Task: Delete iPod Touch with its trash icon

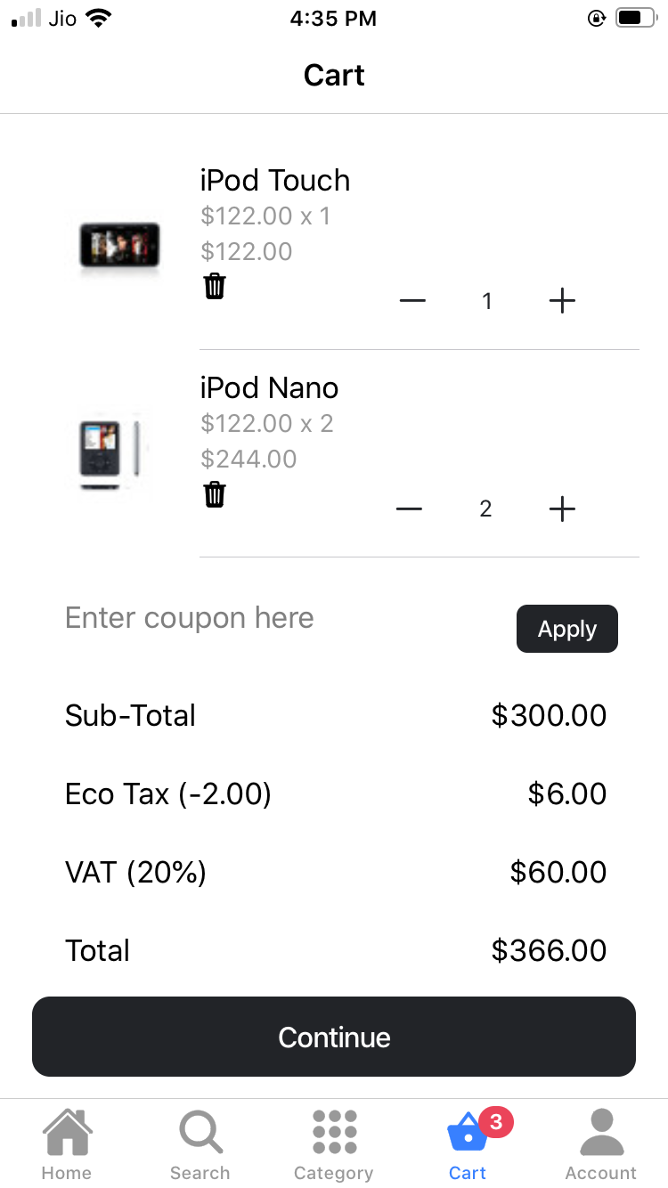Action: 215,287
